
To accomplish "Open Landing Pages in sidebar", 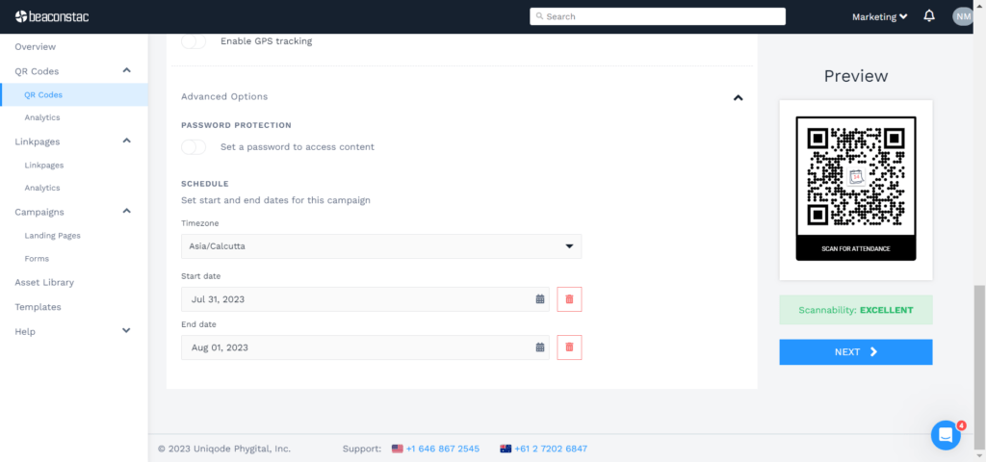I will tap(52, 236).
